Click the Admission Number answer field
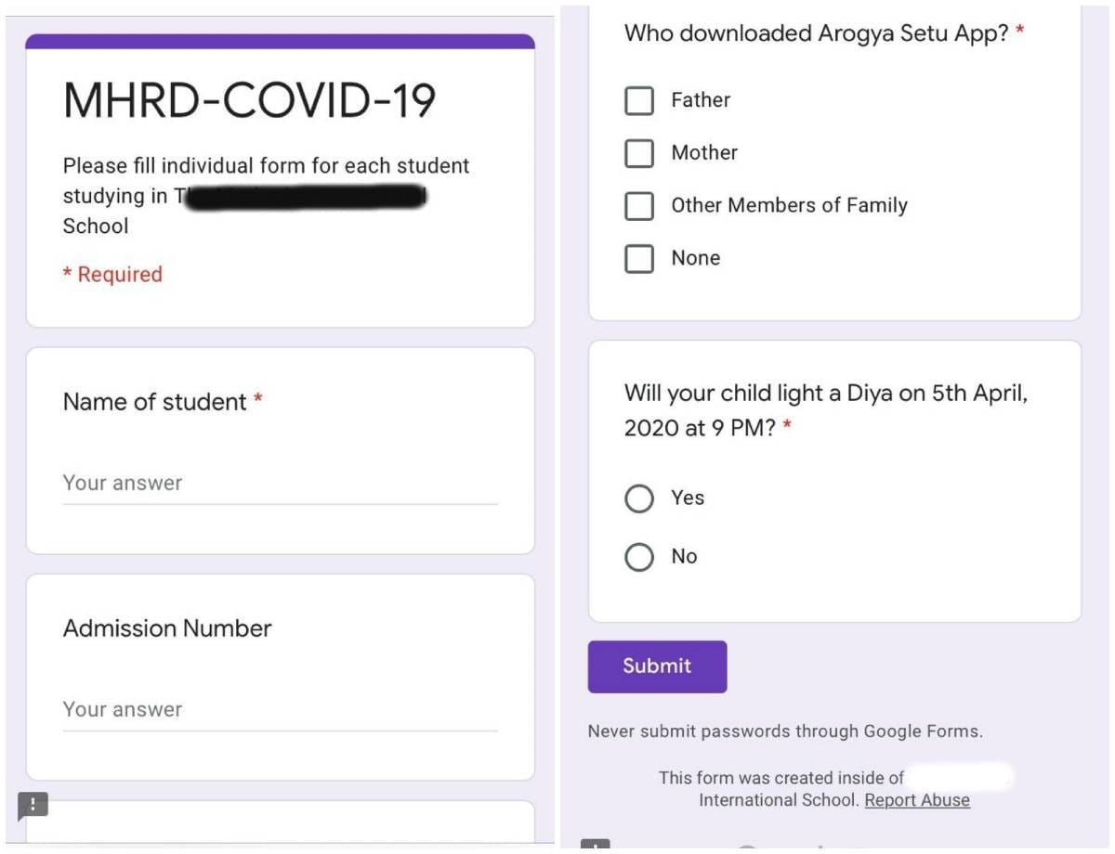This screenshot has height=854, width=1115. coord(280,710)
